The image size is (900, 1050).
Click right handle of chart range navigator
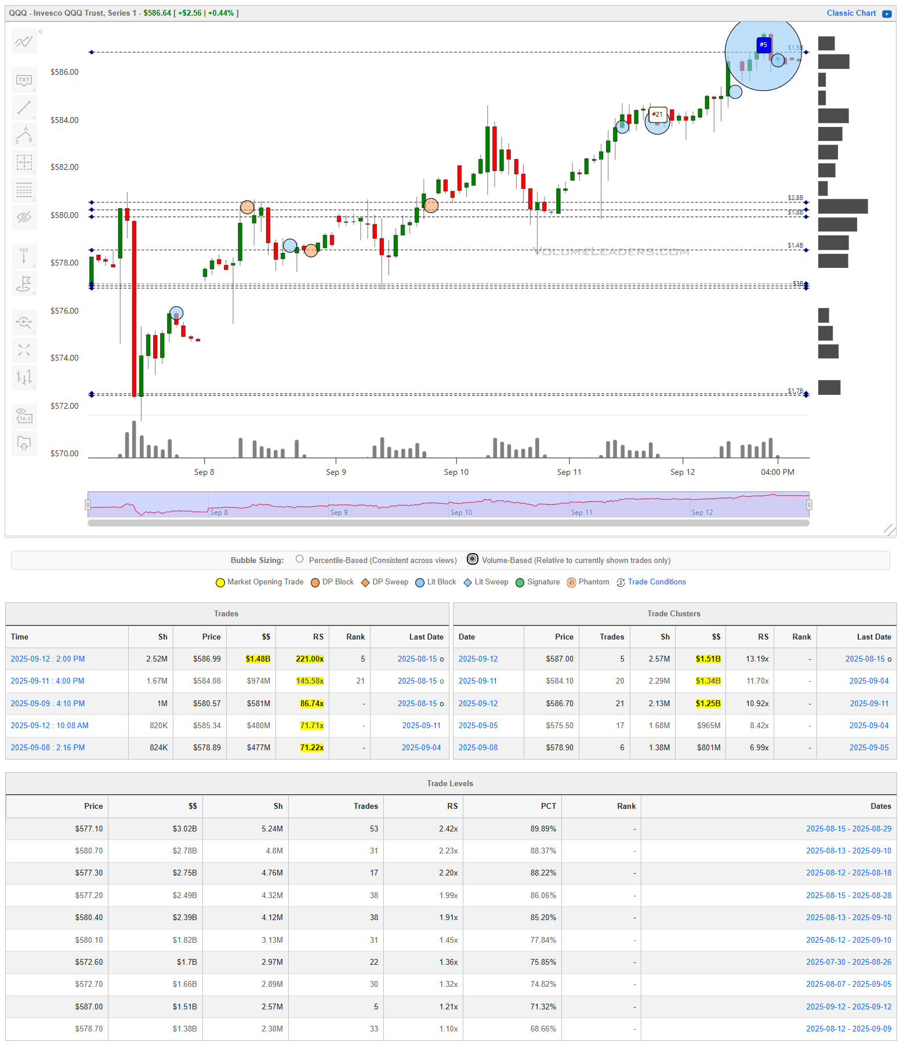(x=809, y=504)
